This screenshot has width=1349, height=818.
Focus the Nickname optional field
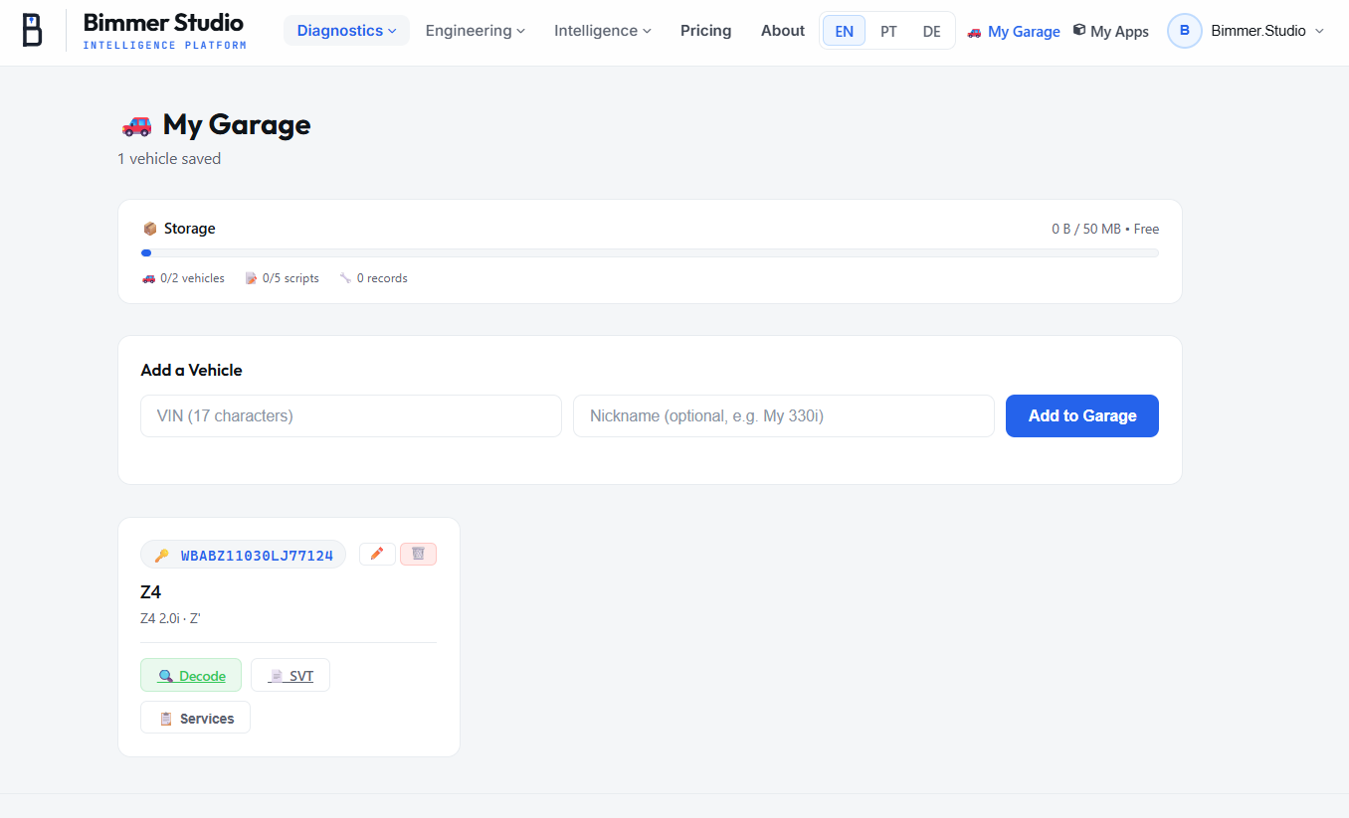pyautogui.click(x=784, y=415)
